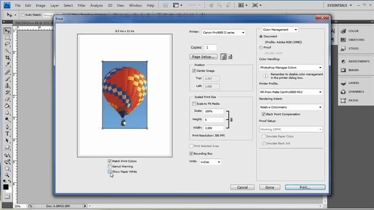Select the Pen tool

(8, 127)
